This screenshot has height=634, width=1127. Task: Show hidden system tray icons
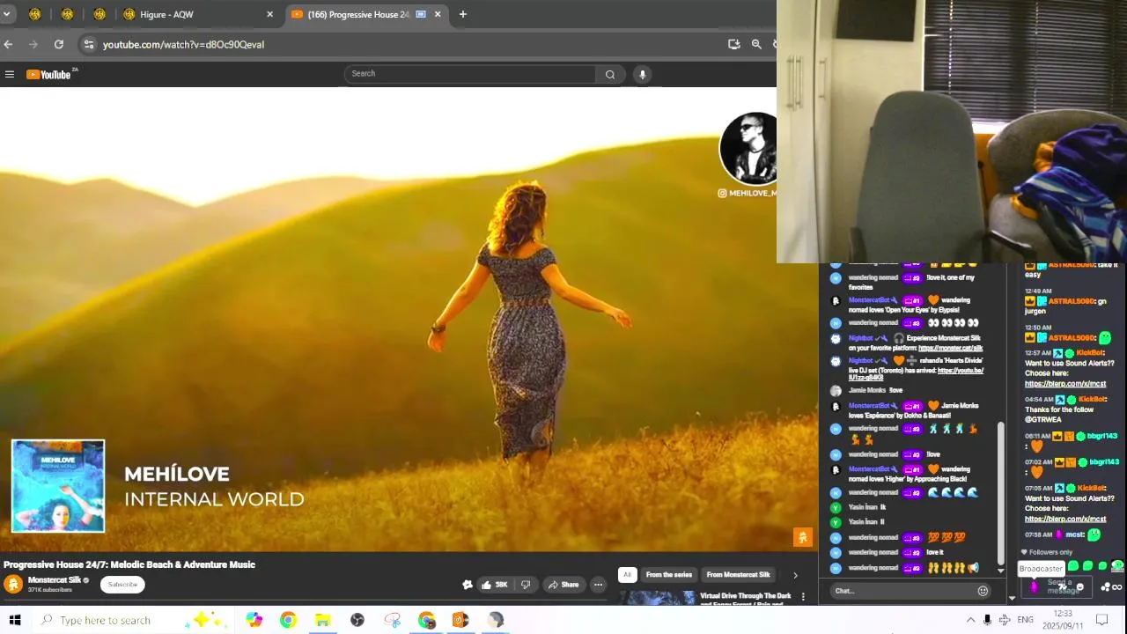point(970,620)
